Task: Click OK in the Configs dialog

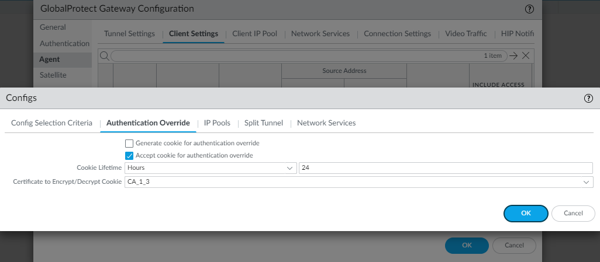Action: point(526,214)
